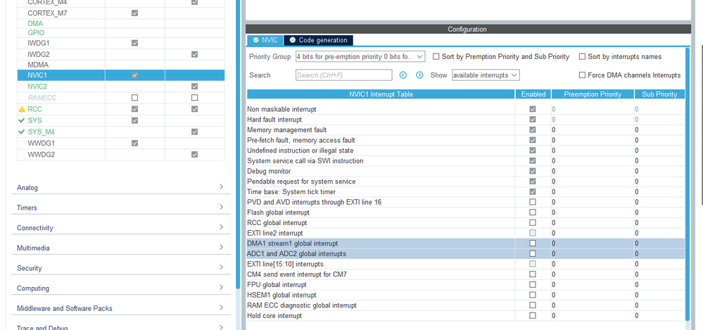Click the categories panel vertical scrollbar
Viewport: 703px width, 330px height.
(238, 144)
